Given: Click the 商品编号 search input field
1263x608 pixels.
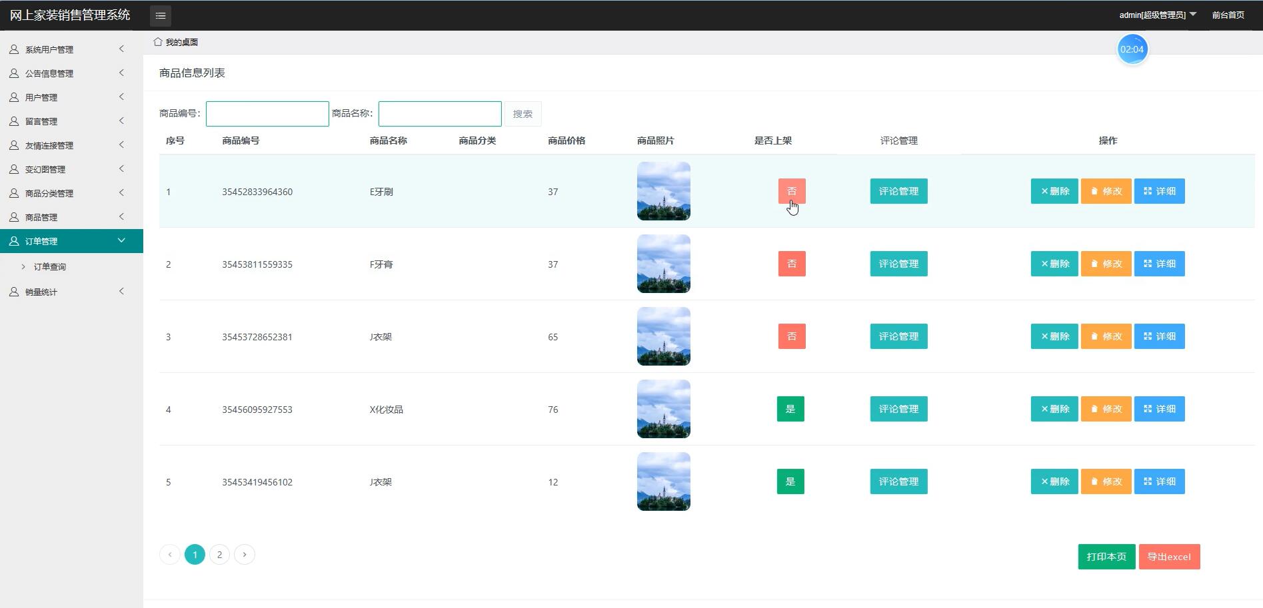Looking at the screenshot, I should (x=267, y=114).
